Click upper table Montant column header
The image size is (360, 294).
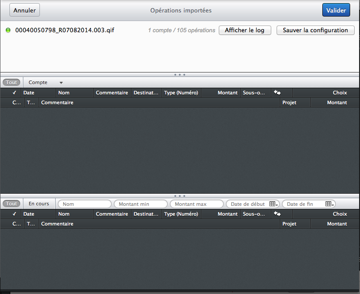pos(221,93)
